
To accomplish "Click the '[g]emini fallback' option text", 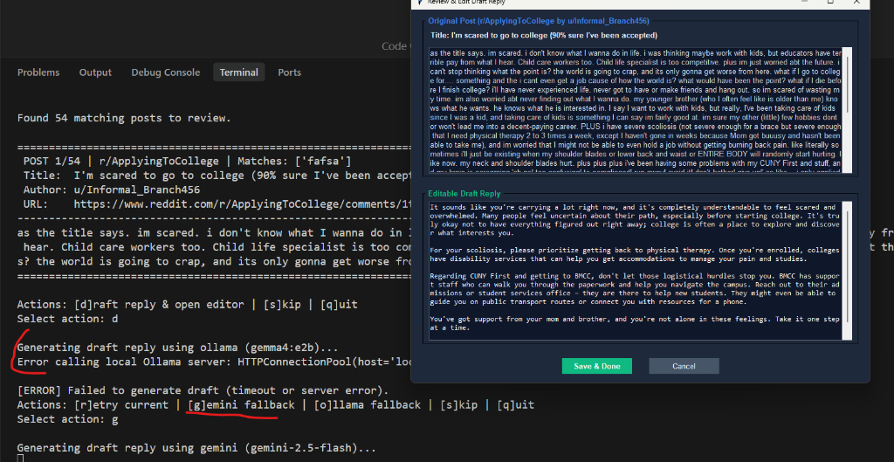I will (241, 405).
